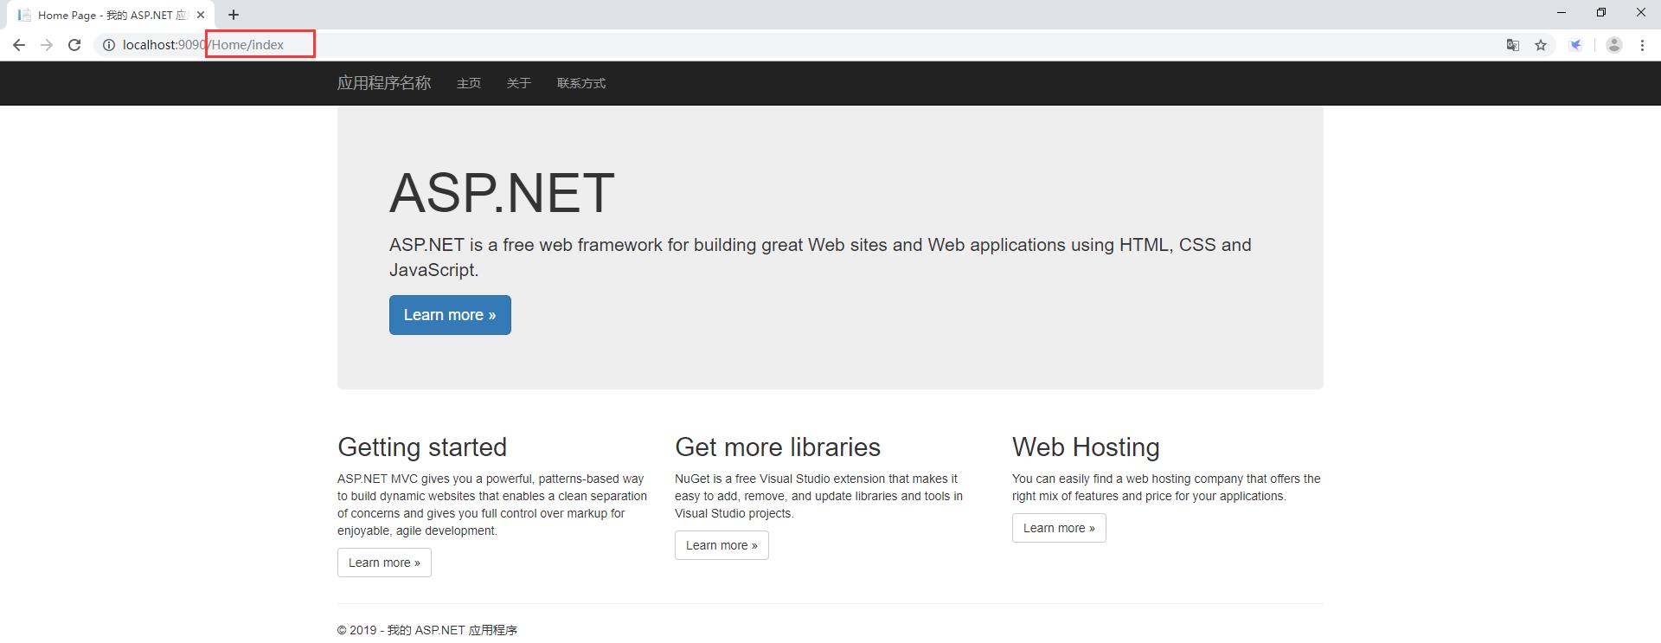Viewport: 1661px width, 643px height.
Task: Reload the page with refresh icon
Action: pyautogui.click(x=74, y=45)
